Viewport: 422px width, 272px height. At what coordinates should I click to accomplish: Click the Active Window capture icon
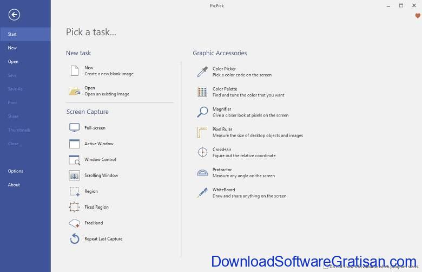pos(74,144)
